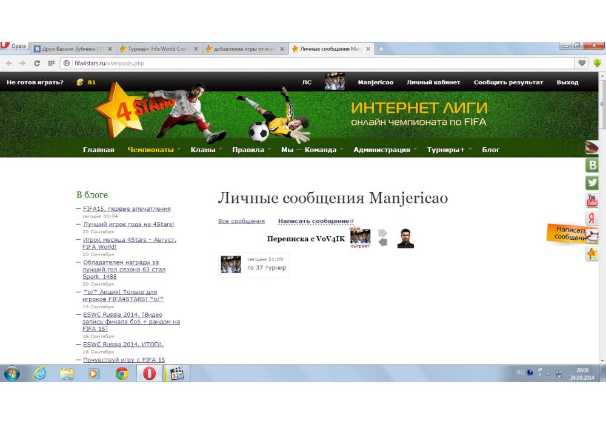Expand the Турниры+ dropdown menu

(x=445, y=150)
